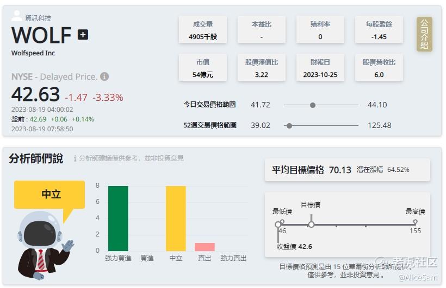446x288 pixels.
Task: Click the -1.47 price change value
Action: tap(76, 97)
